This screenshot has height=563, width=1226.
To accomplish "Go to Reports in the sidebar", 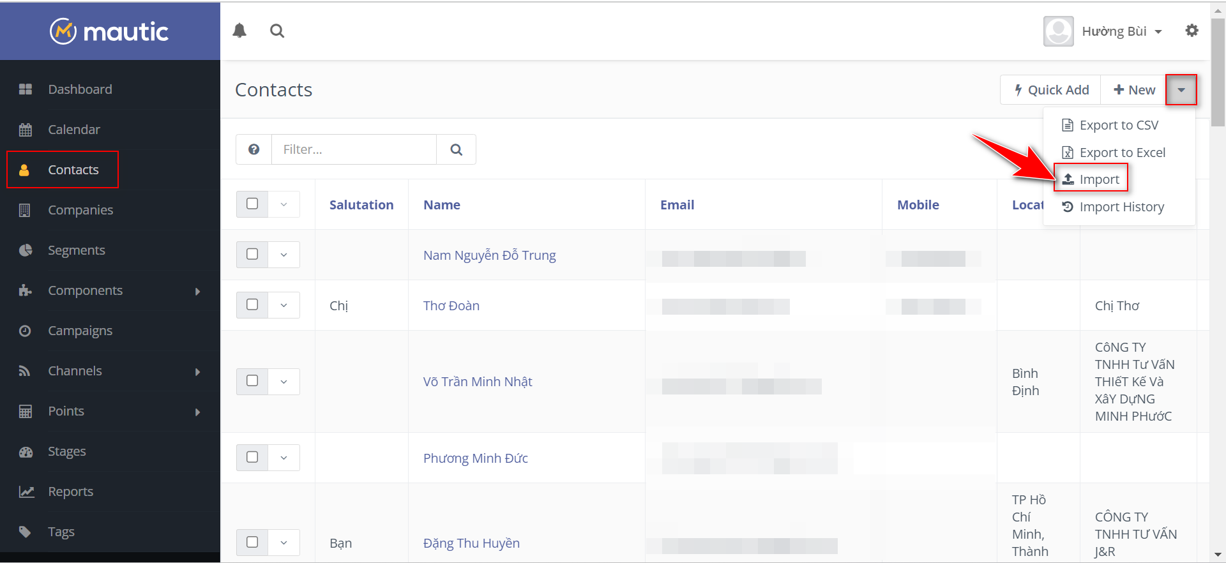I will coord(70,492).
